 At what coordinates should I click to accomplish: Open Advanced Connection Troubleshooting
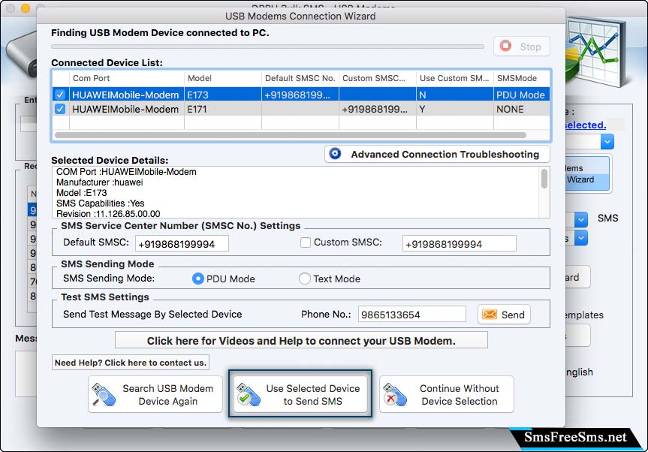pyautogui.click(x=437, y=154)
